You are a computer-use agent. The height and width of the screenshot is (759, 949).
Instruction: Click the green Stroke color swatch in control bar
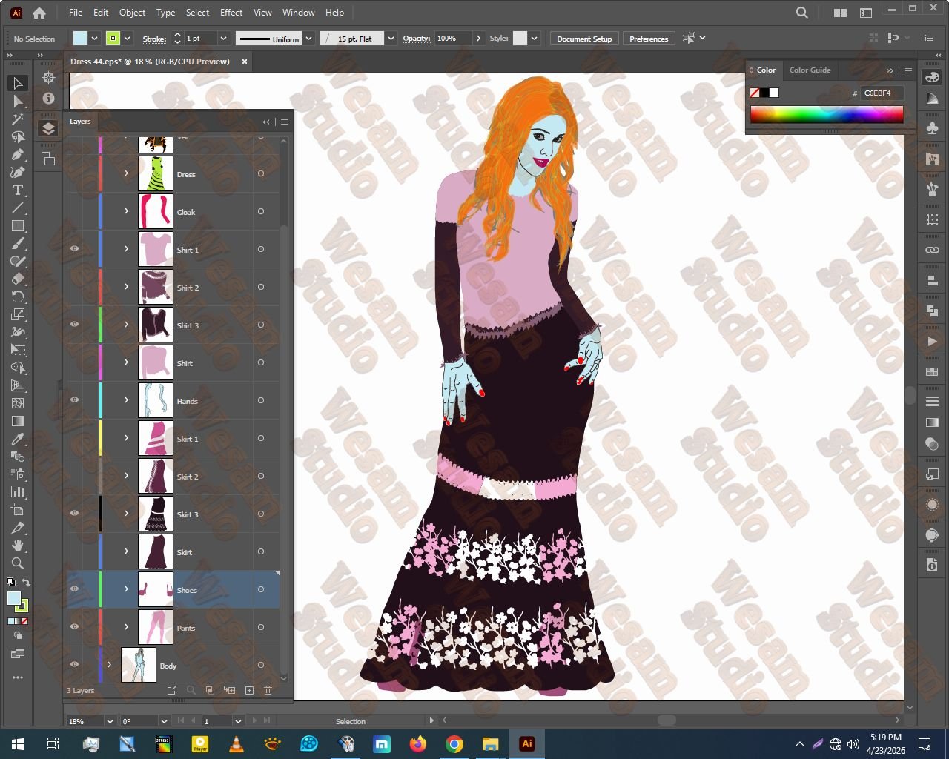113,39
